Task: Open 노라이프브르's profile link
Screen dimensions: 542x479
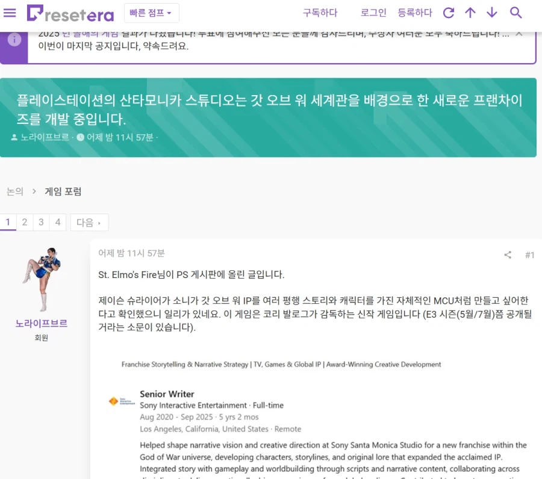Action: tap(40, 323)
